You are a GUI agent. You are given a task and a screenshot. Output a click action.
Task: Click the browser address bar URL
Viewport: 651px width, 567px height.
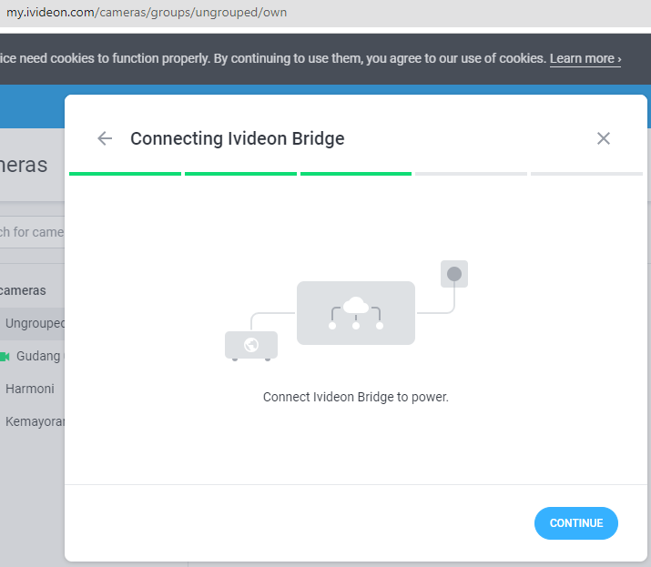click(x=147, y=13)
